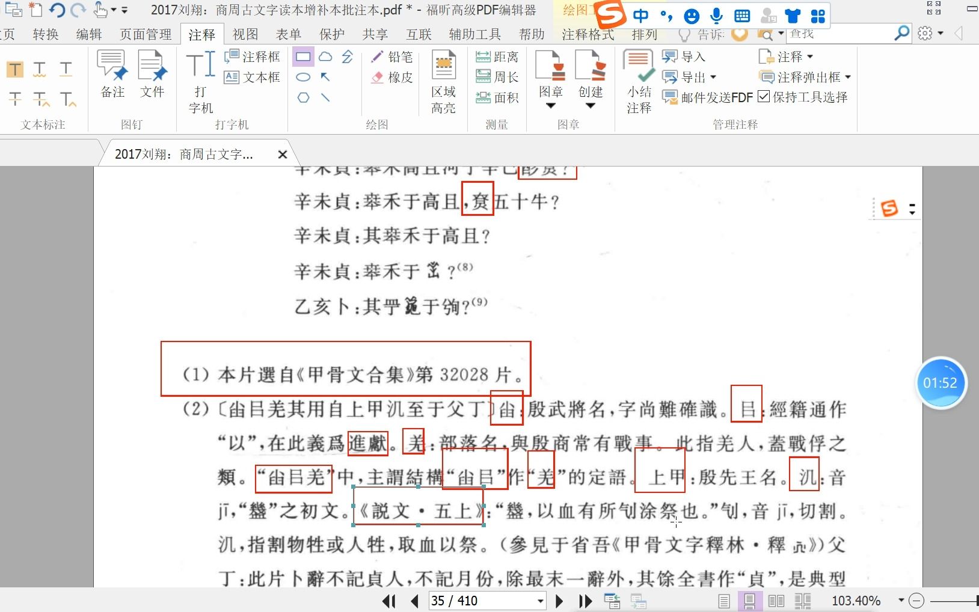Screen dimensions: 979x612
Task: Select the rectangle drawing tool
Action: (x=304, y=57)
